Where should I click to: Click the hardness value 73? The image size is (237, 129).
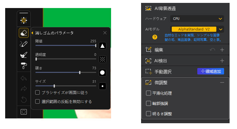pyautogui.click(x=94, y=68)
